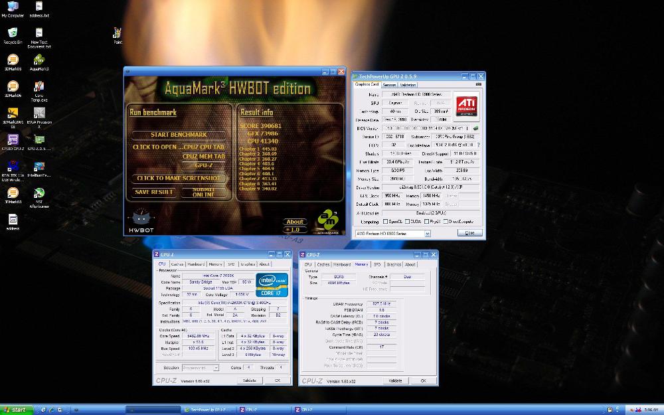Open the Recycle Bin desktop icon
The image size is (664, 415).
pos(13,36)
